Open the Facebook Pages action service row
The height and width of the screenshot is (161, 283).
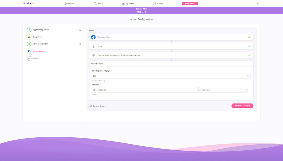pos(171,37)
